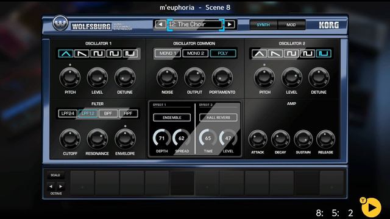
Task: Select Oscillator 1 sawtooth waveform
Action: 82,54
